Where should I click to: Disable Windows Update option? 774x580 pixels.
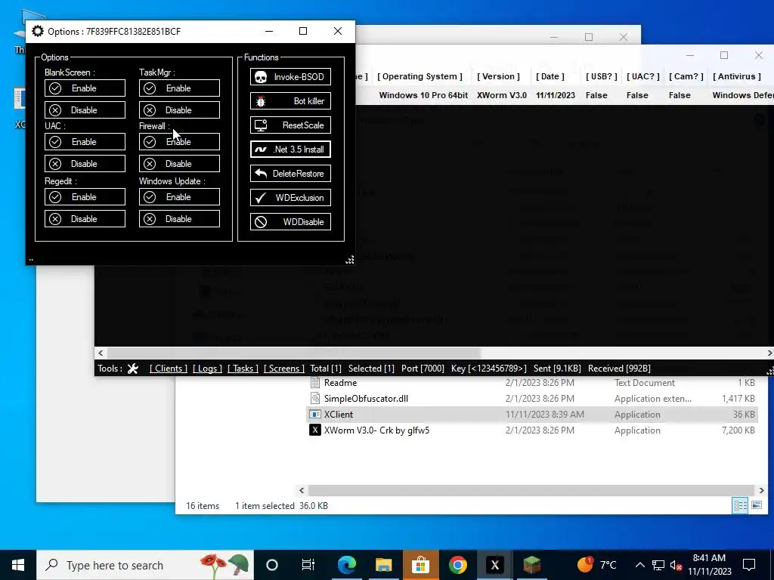pyautogui.click(x=179, y=219)
